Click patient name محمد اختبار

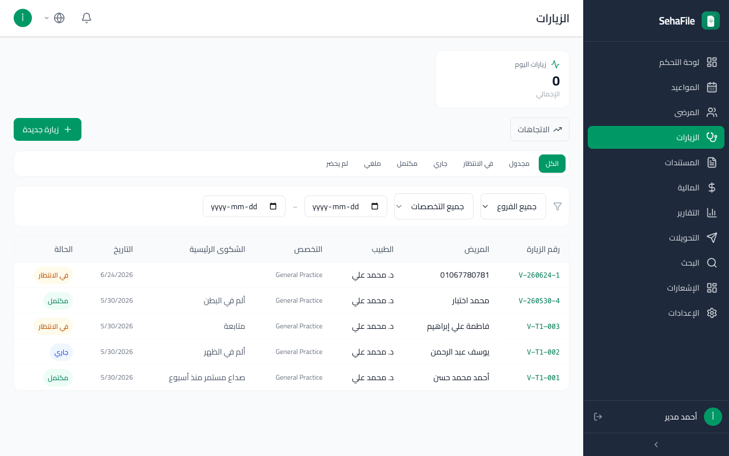pos(470,301)
